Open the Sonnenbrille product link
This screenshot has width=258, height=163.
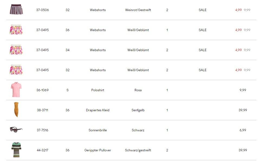coord(98,130)
